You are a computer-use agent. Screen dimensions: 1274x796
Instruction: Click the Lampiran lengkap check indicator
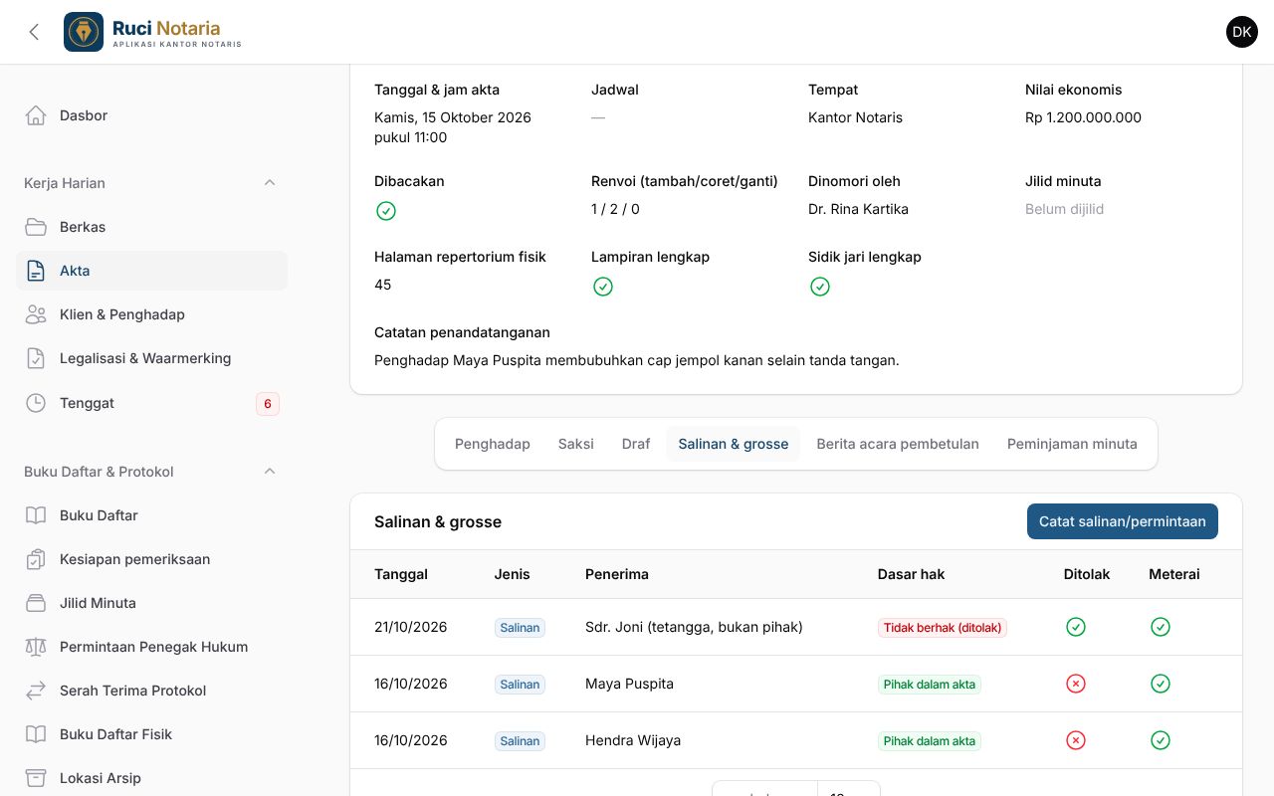click(603, 287)
